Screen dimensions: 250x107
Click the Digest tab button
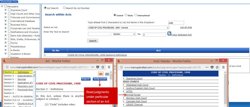tap(86, 79)
